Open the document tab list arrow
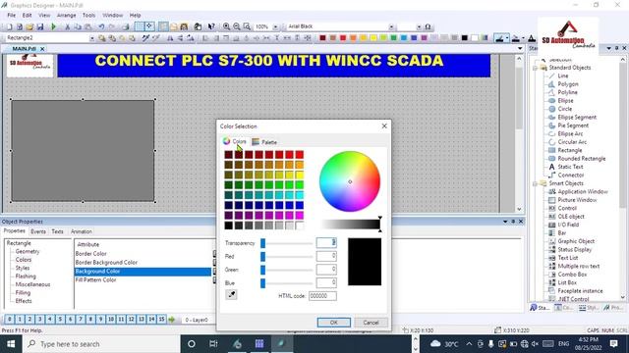Screen dimensions: 629x353 coord(520,48)
